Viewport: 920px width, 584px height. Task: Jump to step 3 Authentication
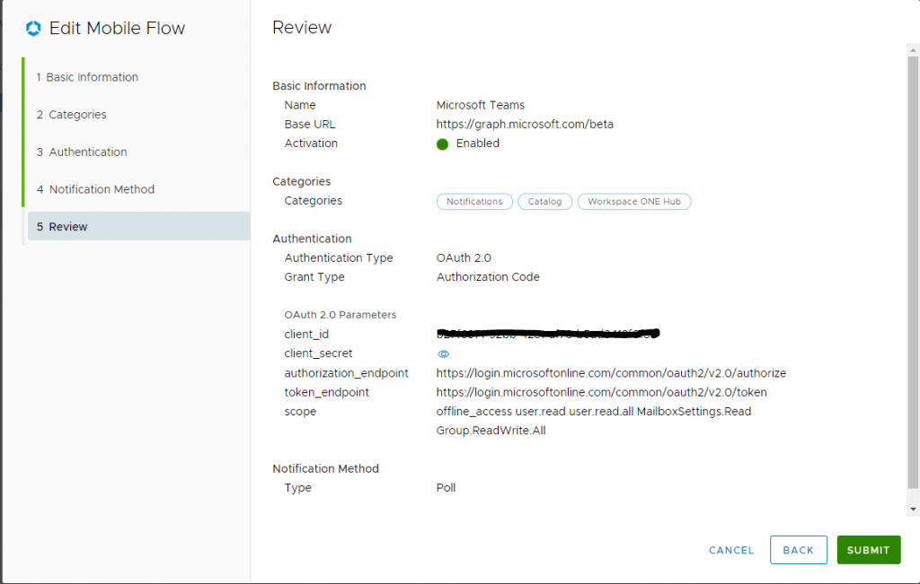(82, 153)
